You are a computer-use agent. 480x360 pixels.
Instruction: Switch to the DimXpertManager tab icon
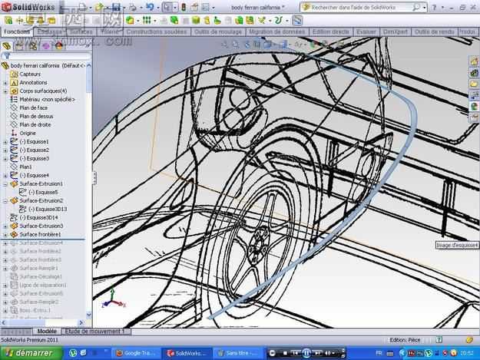pyautogui.click(x=45, y=46)
